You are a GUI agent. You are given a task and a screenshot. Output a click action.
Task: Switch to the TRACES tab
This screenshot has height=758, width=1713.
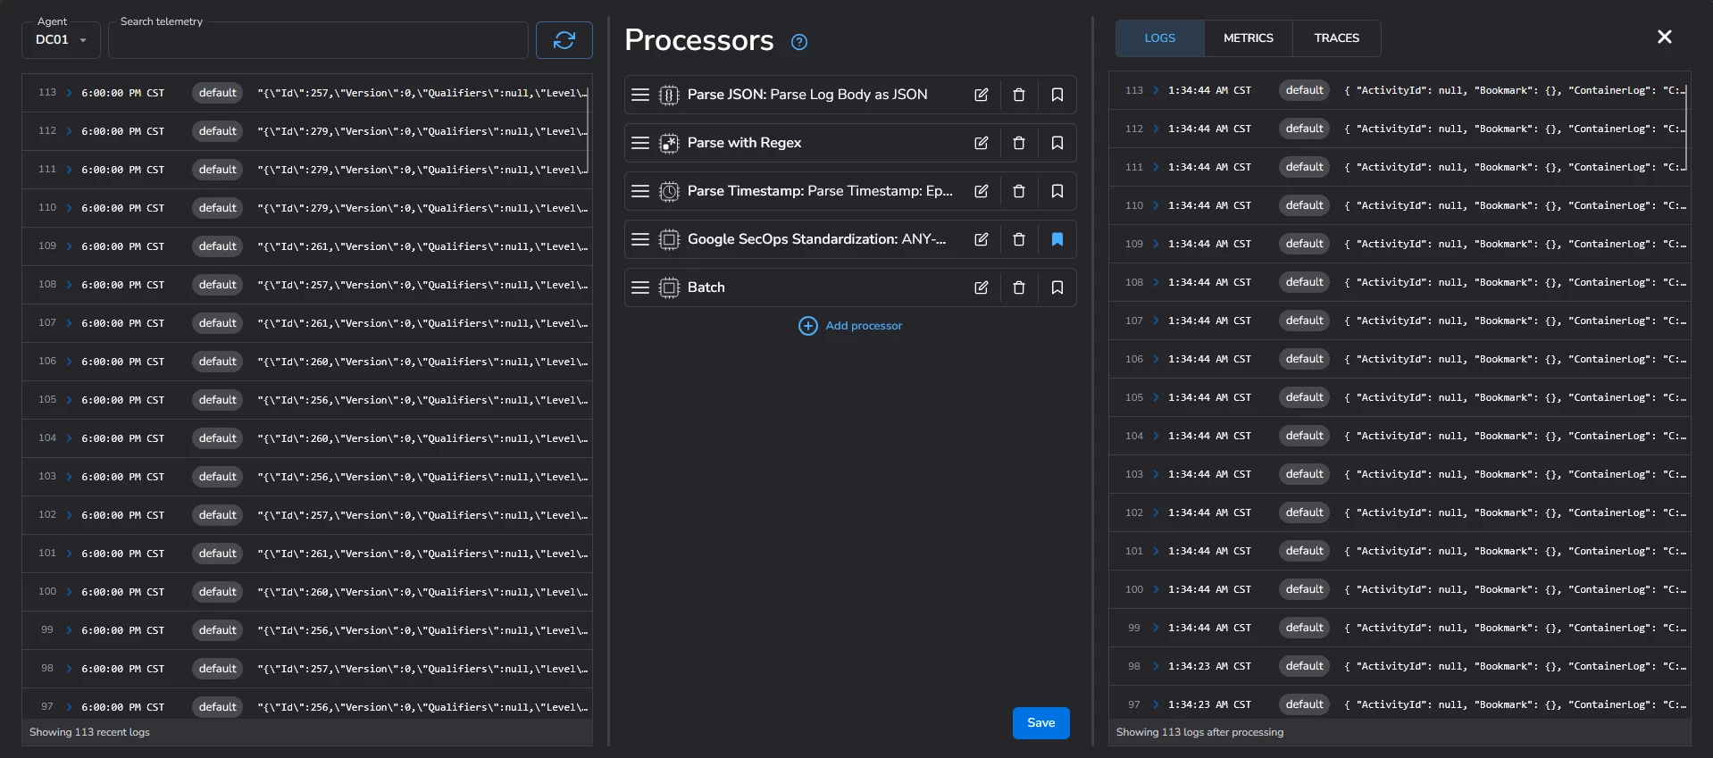[x=1336, y=38]
